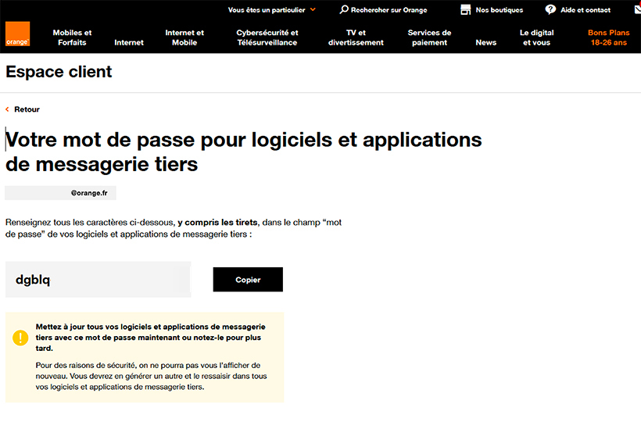Open the Services de paiement menu
641x422 pixels.
(429, 38)
